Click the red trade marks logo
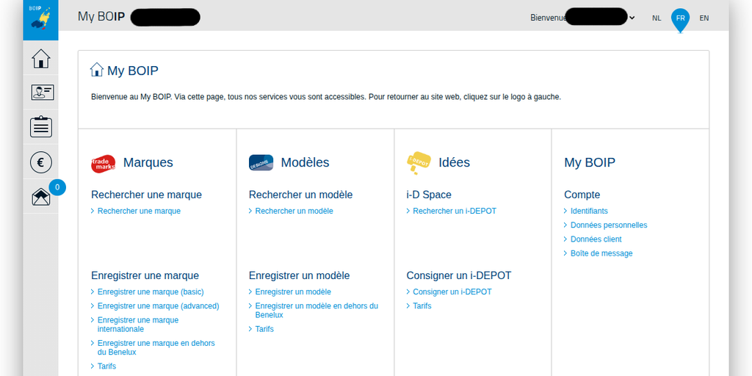Image resolution: width=752 pixels, height=376 pixels. (103, 164)
